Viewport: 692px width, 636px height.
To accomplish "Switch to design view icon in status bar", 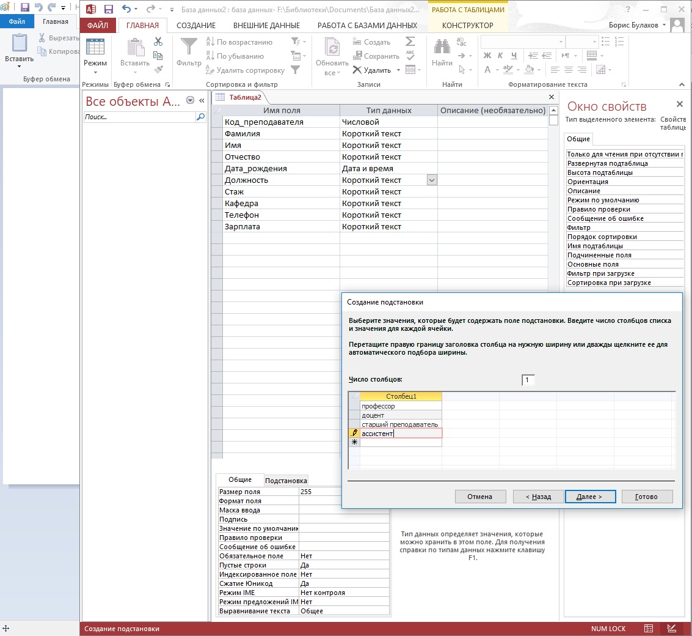I will [672, 629].
